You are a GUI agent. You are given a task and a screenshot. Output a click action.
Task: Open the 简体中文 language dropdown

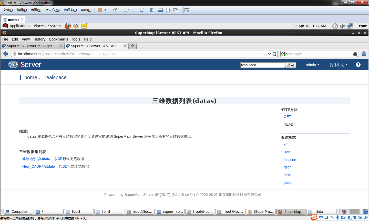click(339, 65)
